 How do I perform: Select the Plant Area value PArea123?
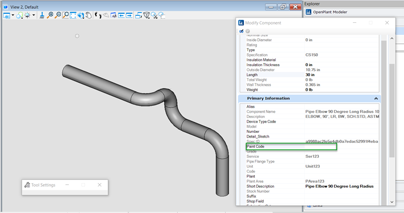click(x=314, y=181)
